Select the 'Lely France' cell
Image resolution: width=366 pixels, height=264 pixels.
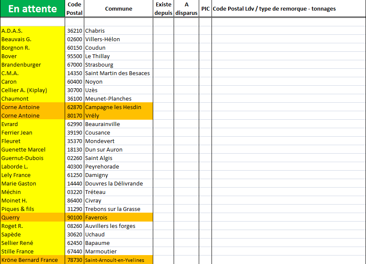(x=32, y=175)
